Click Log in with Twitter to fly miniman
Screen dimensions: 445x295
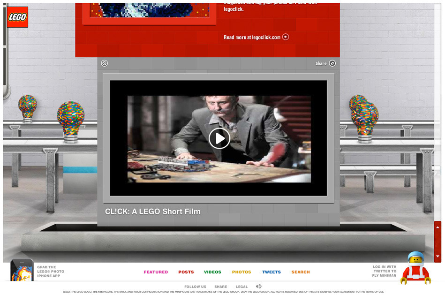pos(384,271)
